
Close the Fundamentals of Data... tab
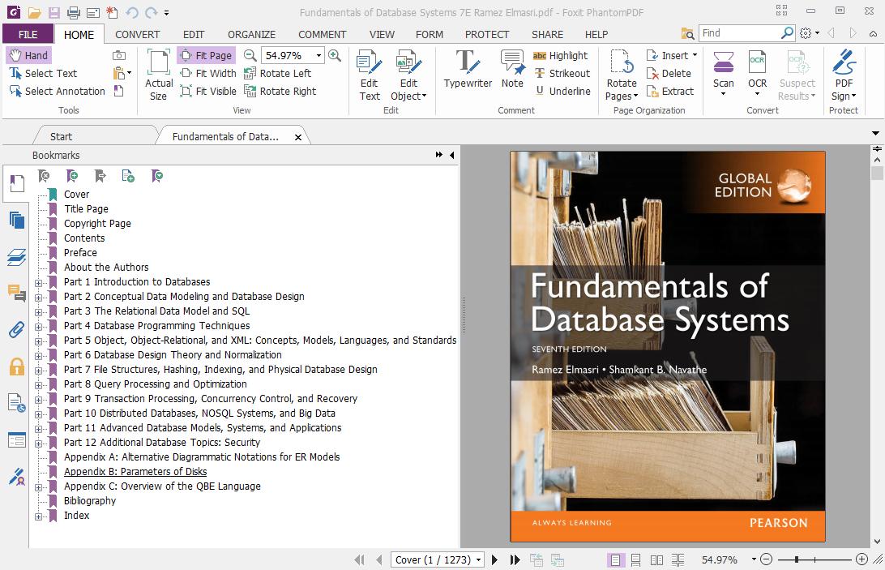[x=298, y=137]
